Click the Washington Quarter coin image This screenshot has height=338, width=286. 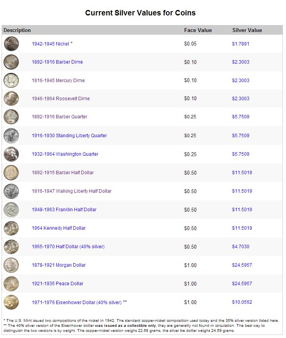(x=11, y=154)
